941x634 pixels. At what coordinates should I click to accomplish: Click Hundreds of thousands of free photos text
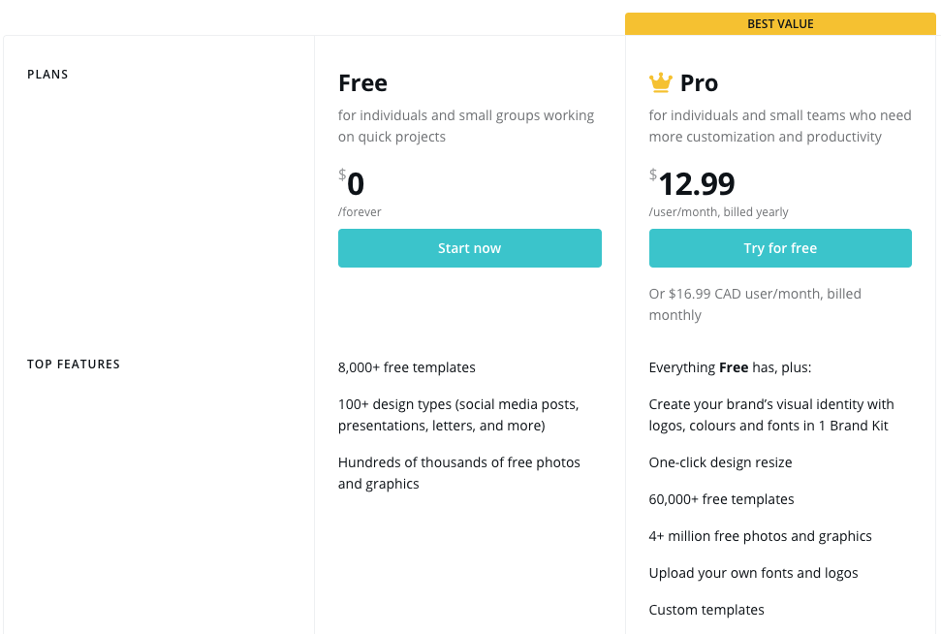coord(459,473)
